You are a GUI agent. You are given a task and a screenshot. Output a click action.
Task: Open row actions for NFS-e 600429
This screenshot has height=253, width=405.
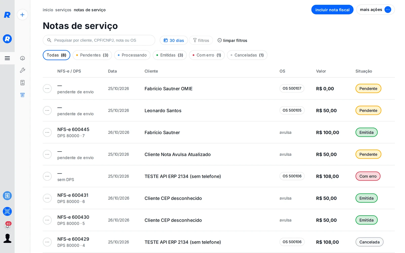[47, 242]
